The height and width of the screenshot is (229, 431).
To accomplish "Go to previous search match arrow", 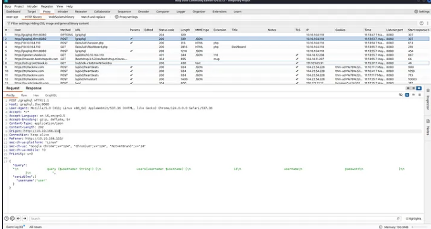I will click(x=18, y=219).
